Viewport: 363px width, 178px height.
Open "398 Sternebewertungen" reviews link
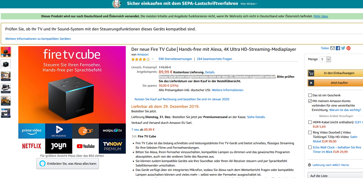click(175, 59)
